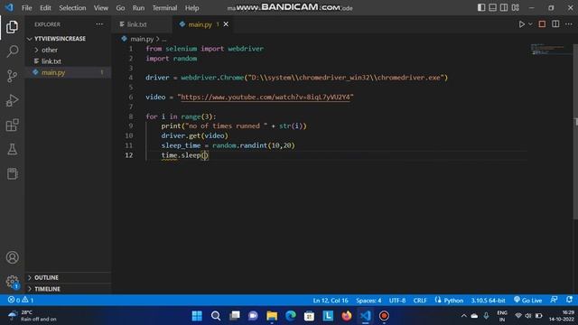Open the Accounts menu icon
The image size is (578, 325).
[12, 257]
